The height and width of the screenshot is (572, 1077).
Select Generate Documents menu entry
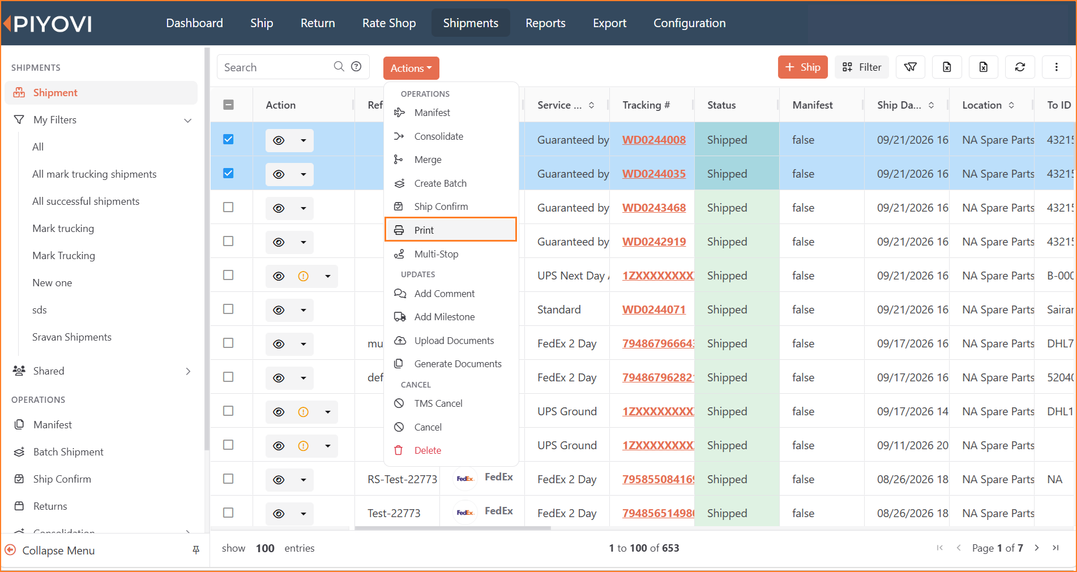(451, 364)
